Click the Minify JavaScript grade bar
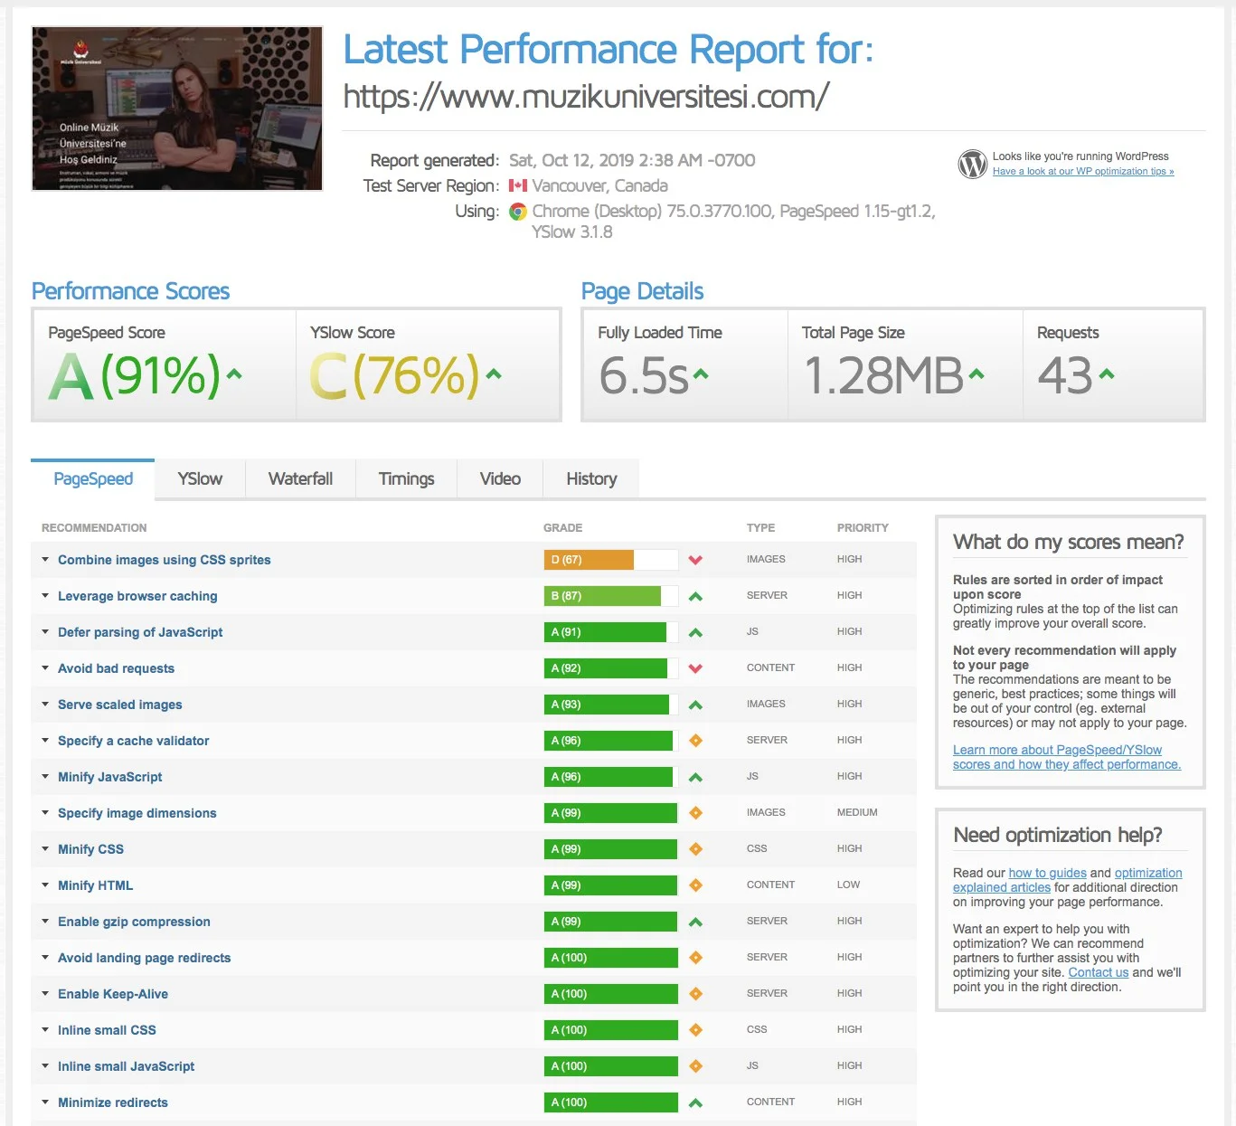This screenshot has width=1236, height=1126. click(x=609, y=776)
